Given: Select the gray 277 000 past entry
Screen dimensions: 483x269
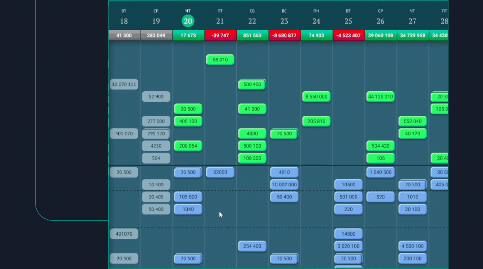Looking at the screenshot, I should (156, 121).
